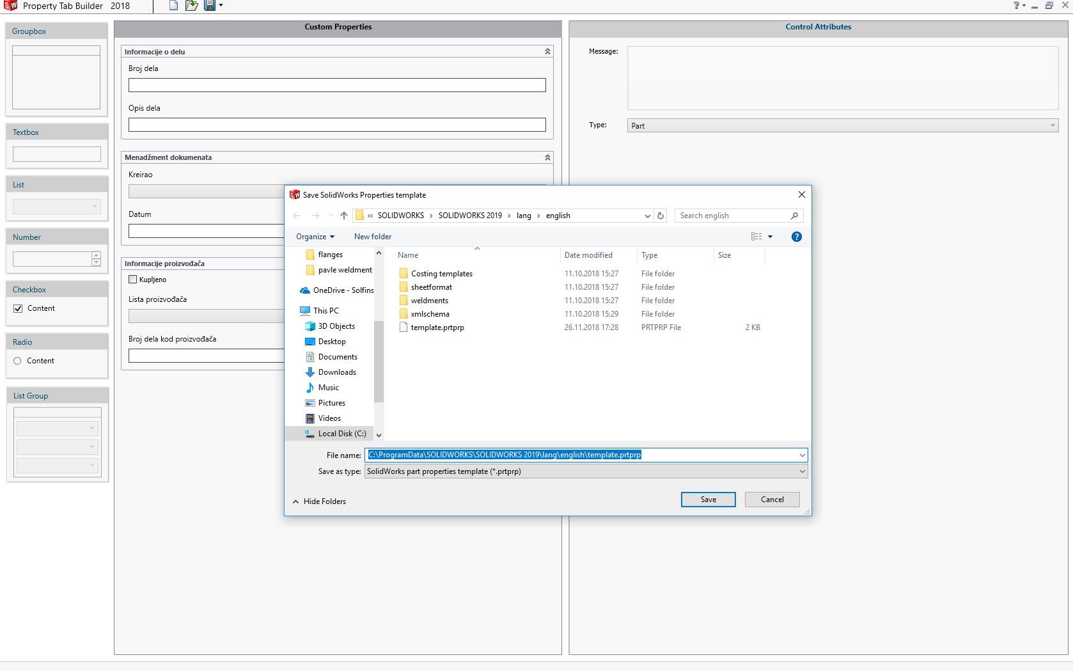Click the Save button

click(708, 499)
